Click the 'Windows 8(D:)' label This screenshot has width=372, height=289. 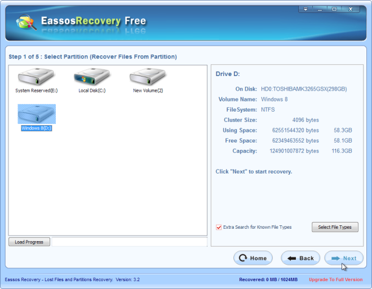click(x=37, y=128)
